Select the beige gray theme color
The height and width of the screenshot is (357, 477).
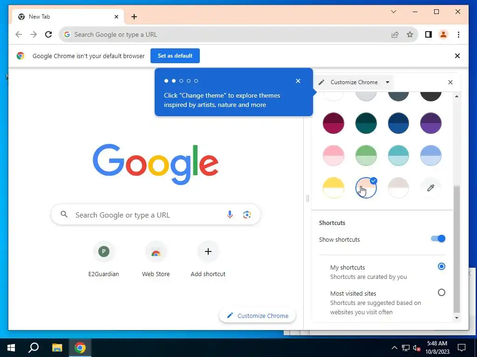(x=398, y=188)
